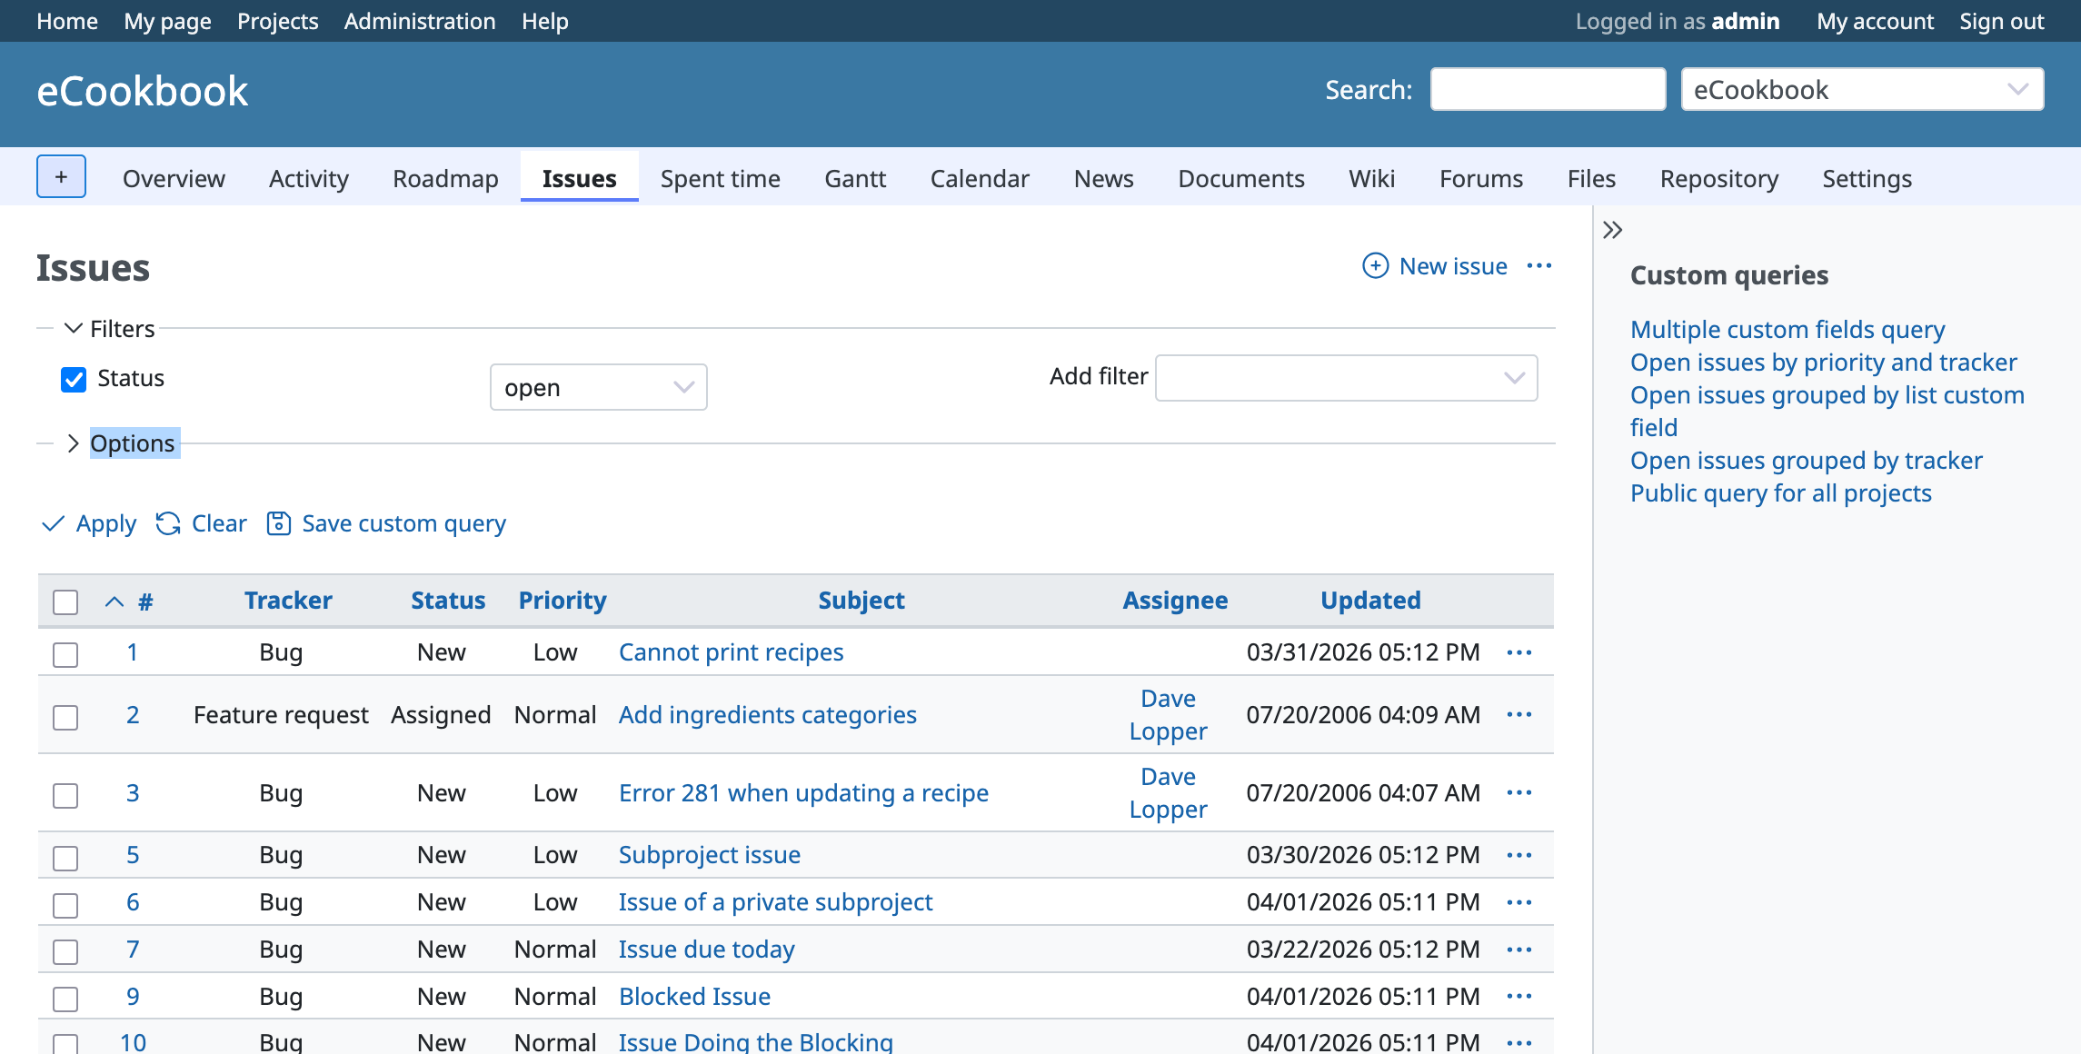Screen dimensions: 2081x1054
Task: Open the Add filter dropdown
Action: [x=1346, y=377]
